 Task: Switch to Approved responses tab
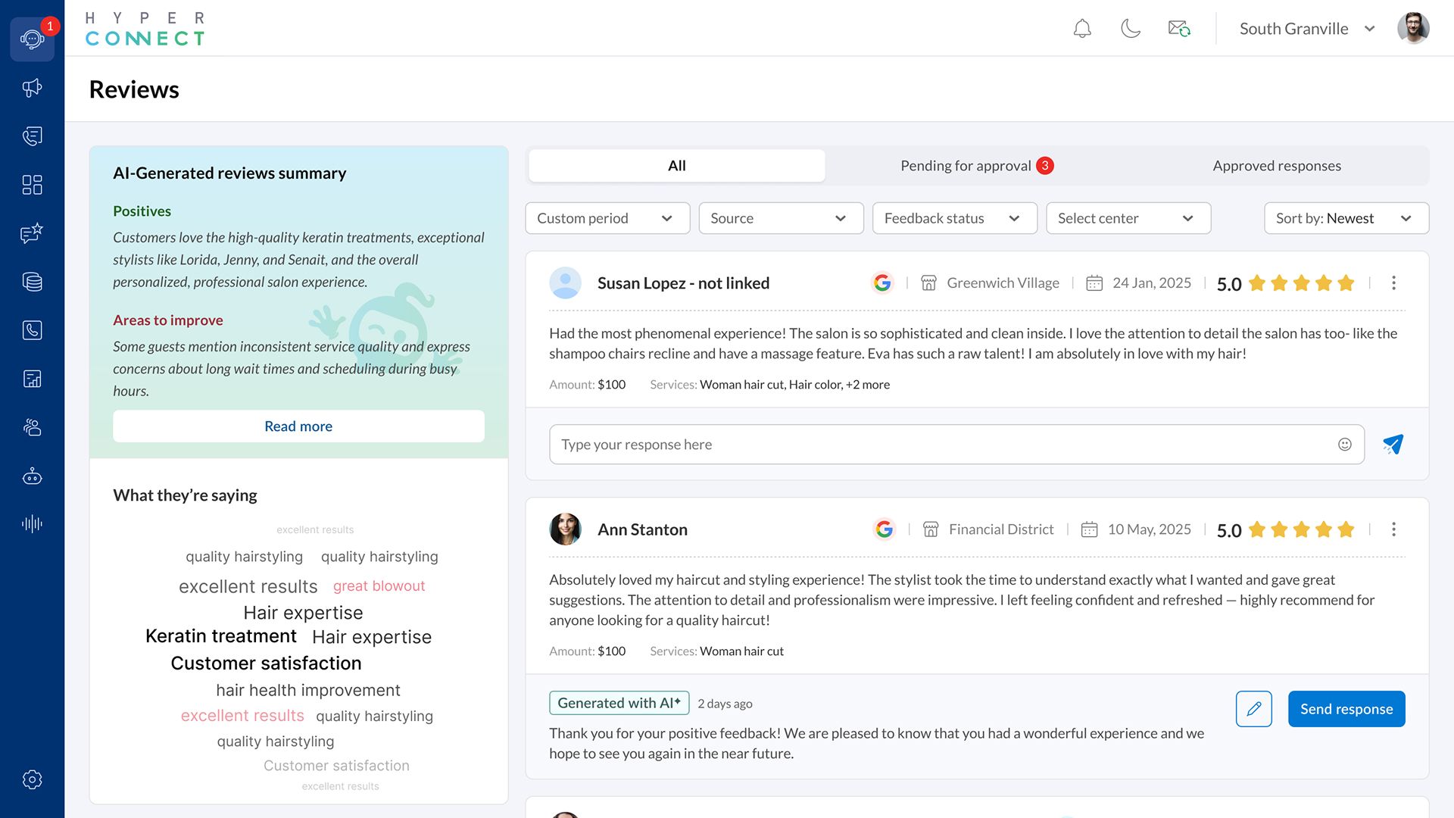click(x=1276, y=166)
